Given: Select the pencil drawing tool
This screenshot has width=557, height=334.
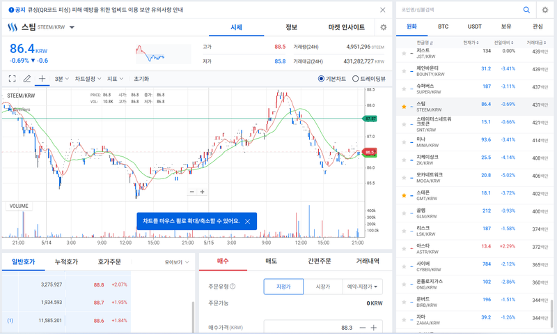Looking at the screenshot, I should pos(27,79).
